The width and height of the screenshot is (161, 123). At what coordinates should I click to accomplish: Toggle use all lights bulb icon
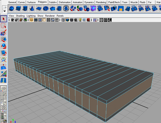tap(80, 20)
